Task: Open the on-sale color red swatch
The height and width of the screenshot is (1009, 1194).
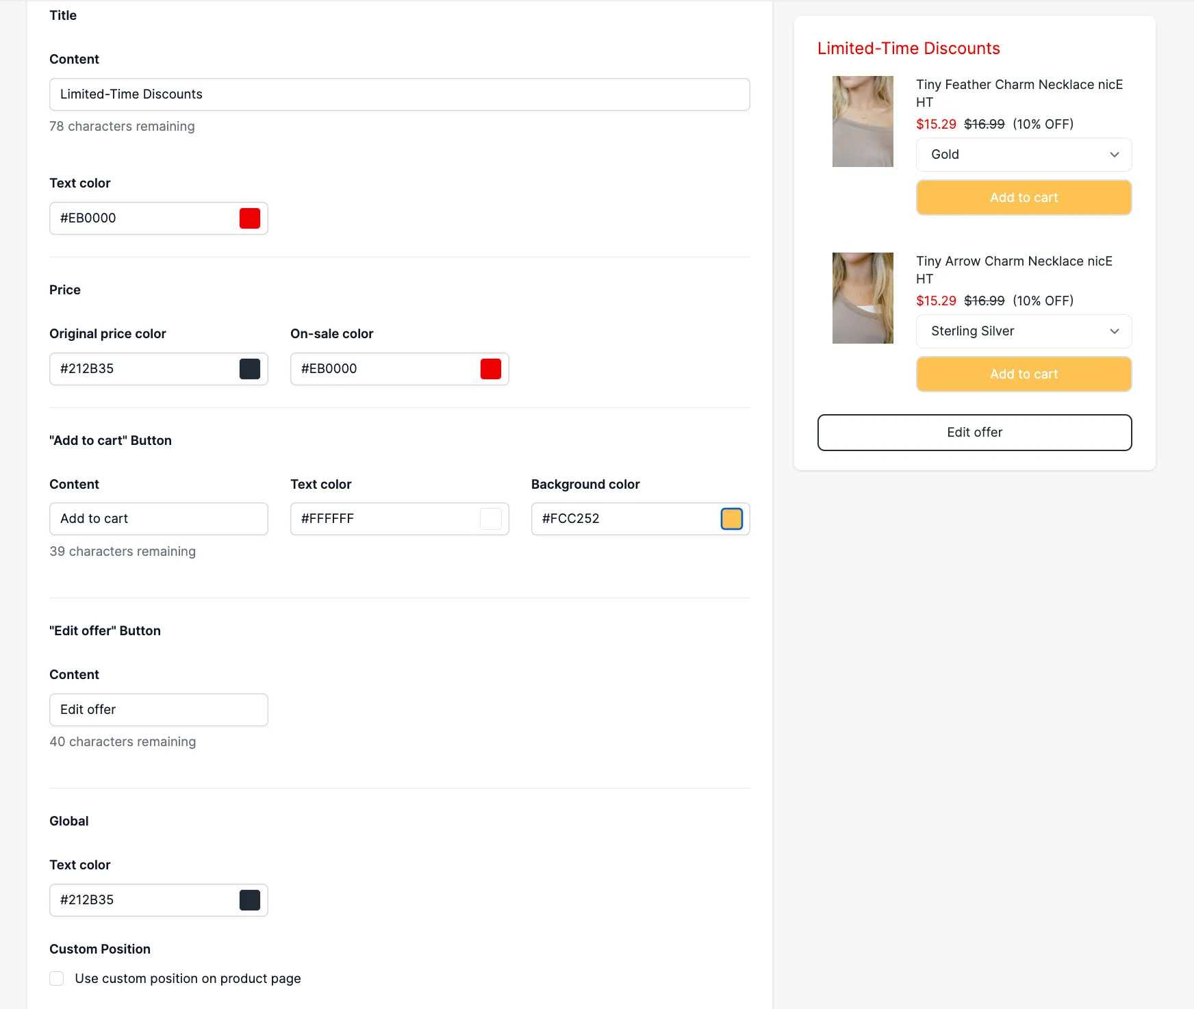Action: (491, 369)
